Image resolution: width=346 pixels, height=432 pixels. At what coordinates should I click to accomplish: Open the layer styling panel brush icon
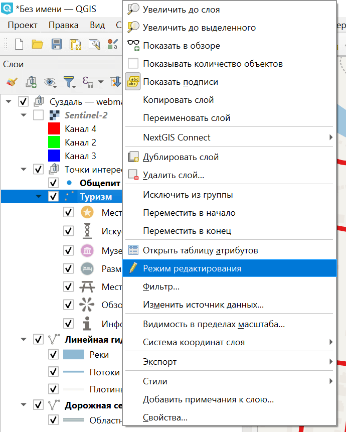(12, 82)
